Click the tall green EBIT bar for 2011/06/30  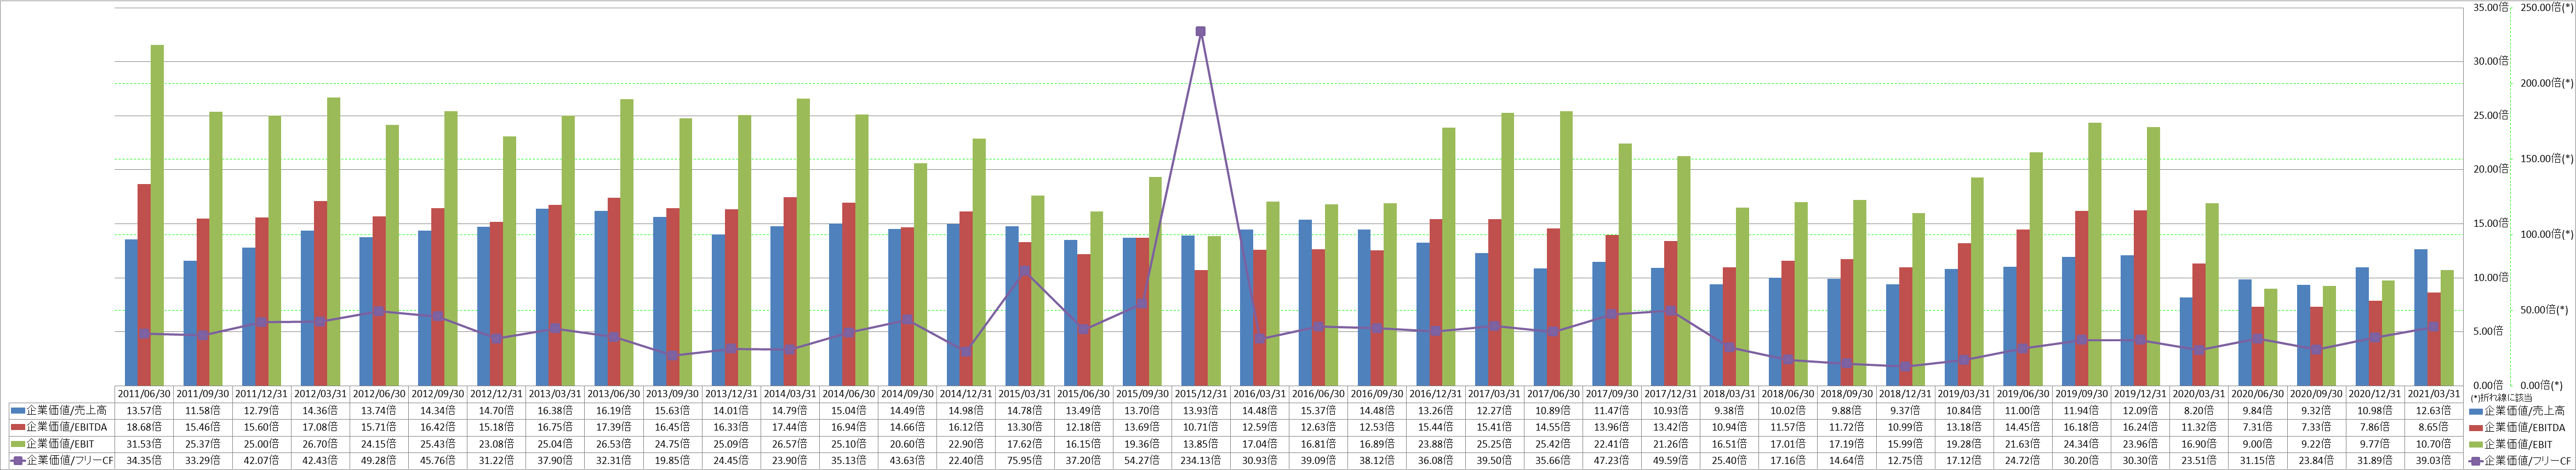coord(157,215)
